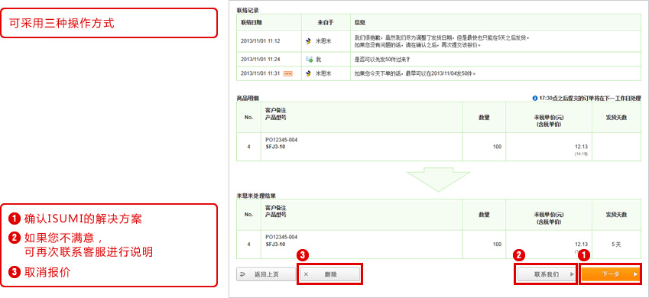Select the date 2013/11/01 11:12
The width and height of the screenshot is (649, 298).
pyautogui.click(x=261, y=41)
